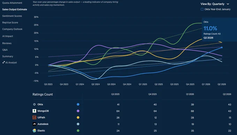Enable Okta Year-End: January checkbox

pos(202,9)
